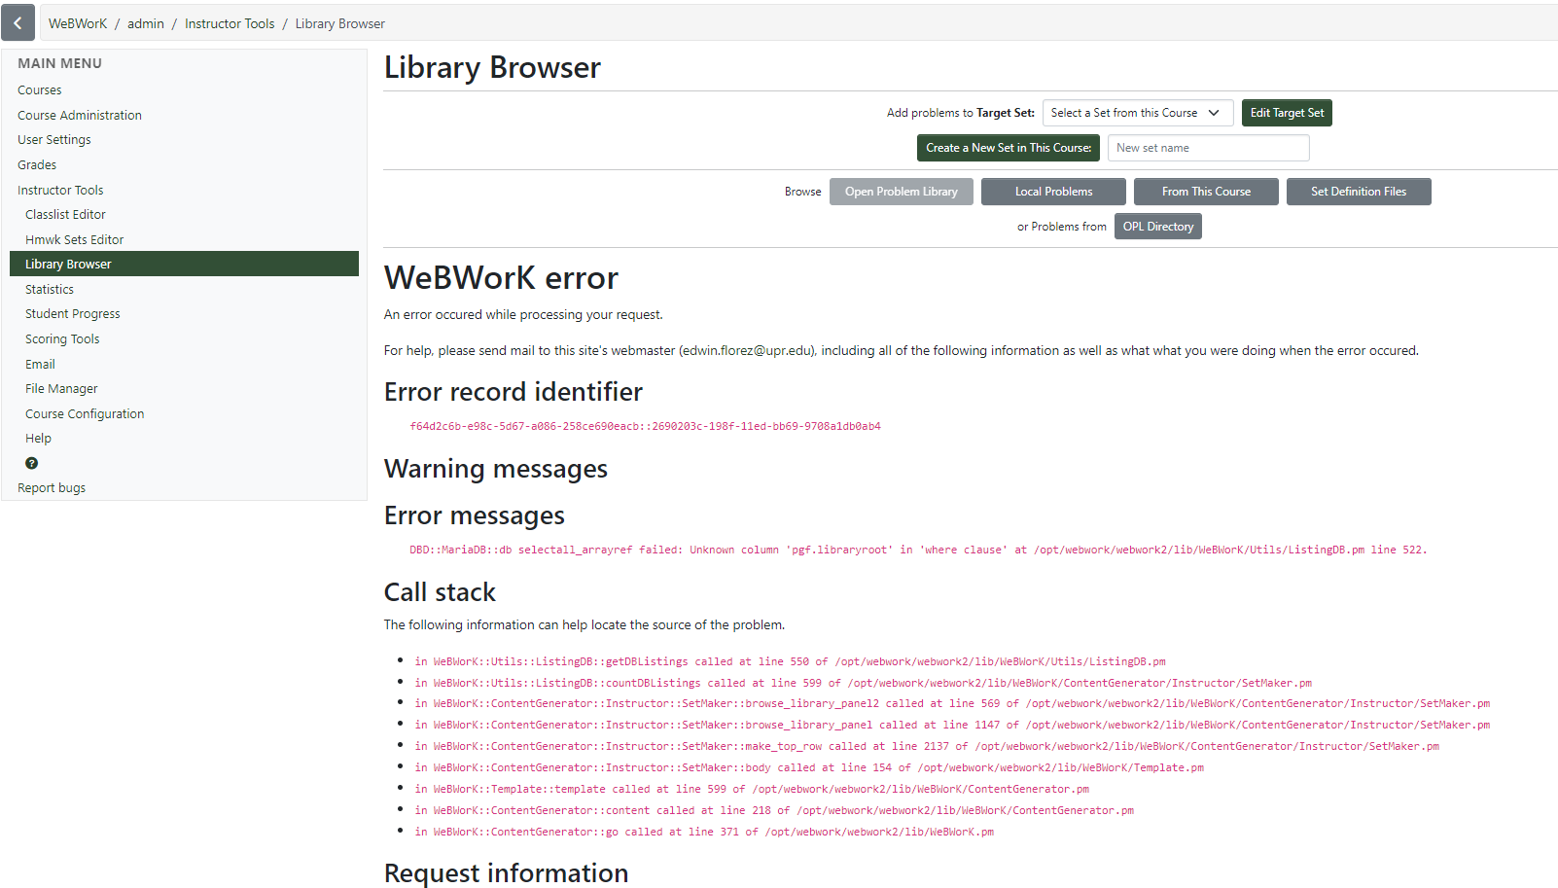Click the browse_library_panel2 call stack entry
The height and width of the screenshot is (888, 1558).
[x=952, y=703]
